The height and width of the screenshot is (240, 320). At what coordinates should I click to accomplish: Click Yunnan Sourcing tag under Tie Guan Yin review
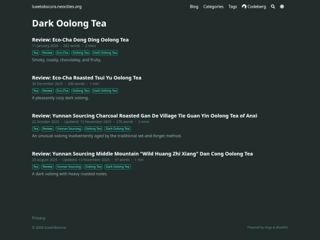[x=69, y=129]
